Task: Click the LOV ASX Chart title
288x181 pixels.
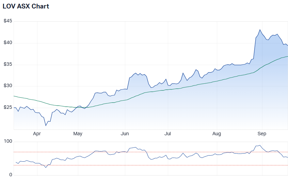Action: click(x=26, y=6)
